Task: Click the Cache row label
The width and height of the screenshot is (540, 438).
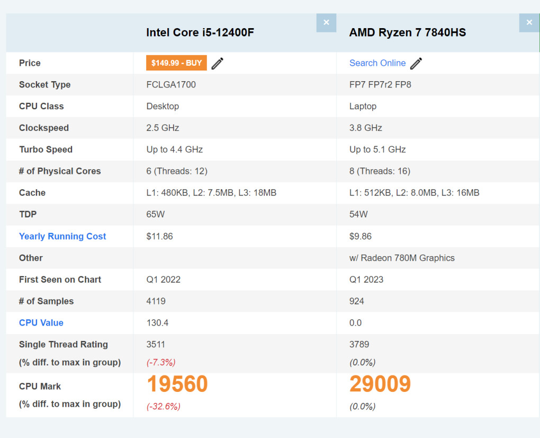Action: (x=32, y=193)
